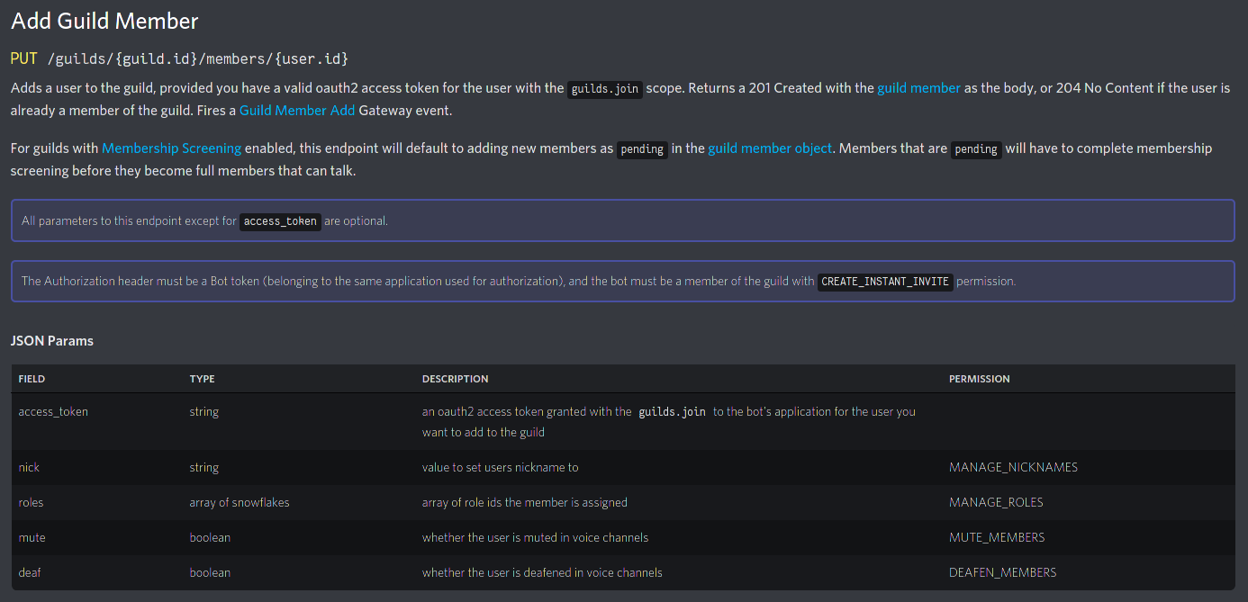Click the endpoint path /guilds/{guild.id}/members/{user.id}
Screen dimensions: 1248x602
197,58
